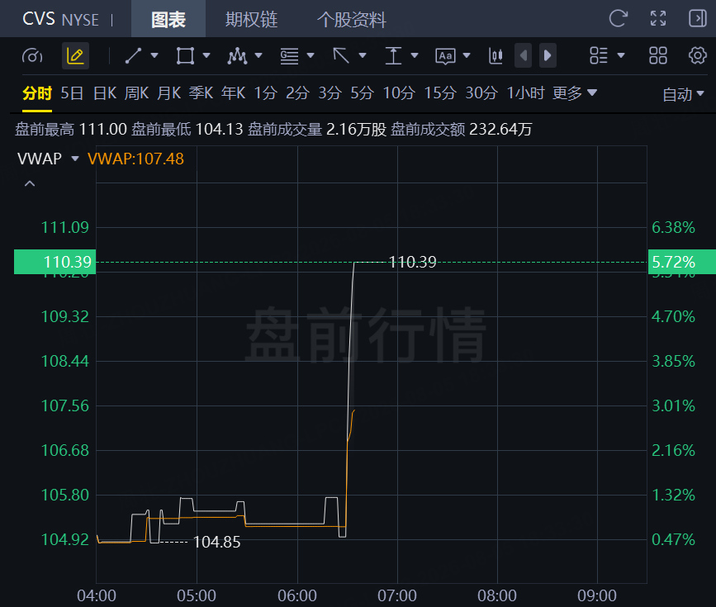Open the indicator gauge icon
Screen dimensions: 716x607
32,56
